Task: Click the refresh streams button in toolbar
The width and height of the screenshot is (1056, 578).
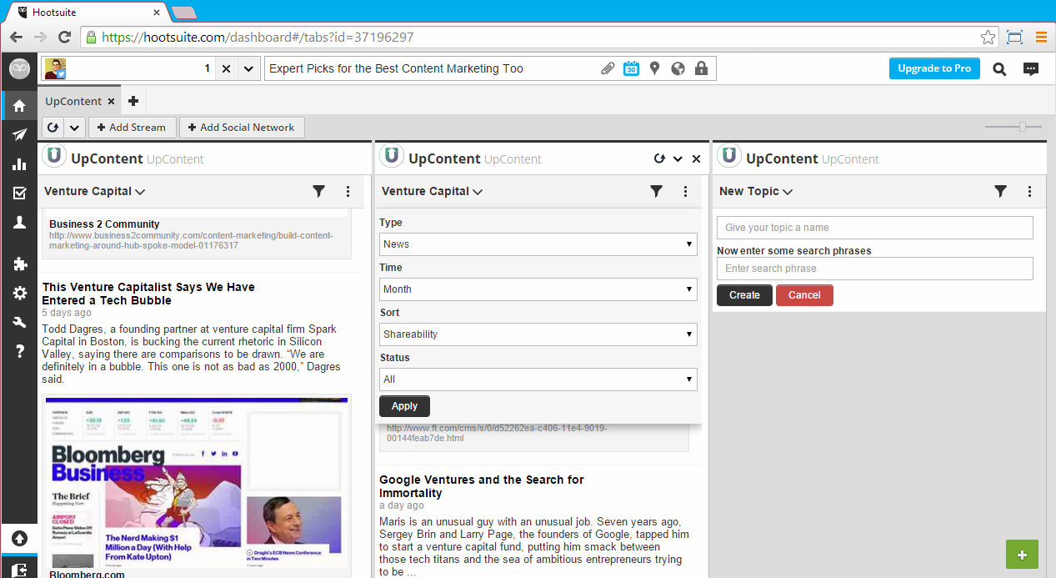Action: click(x=53, y=128)
